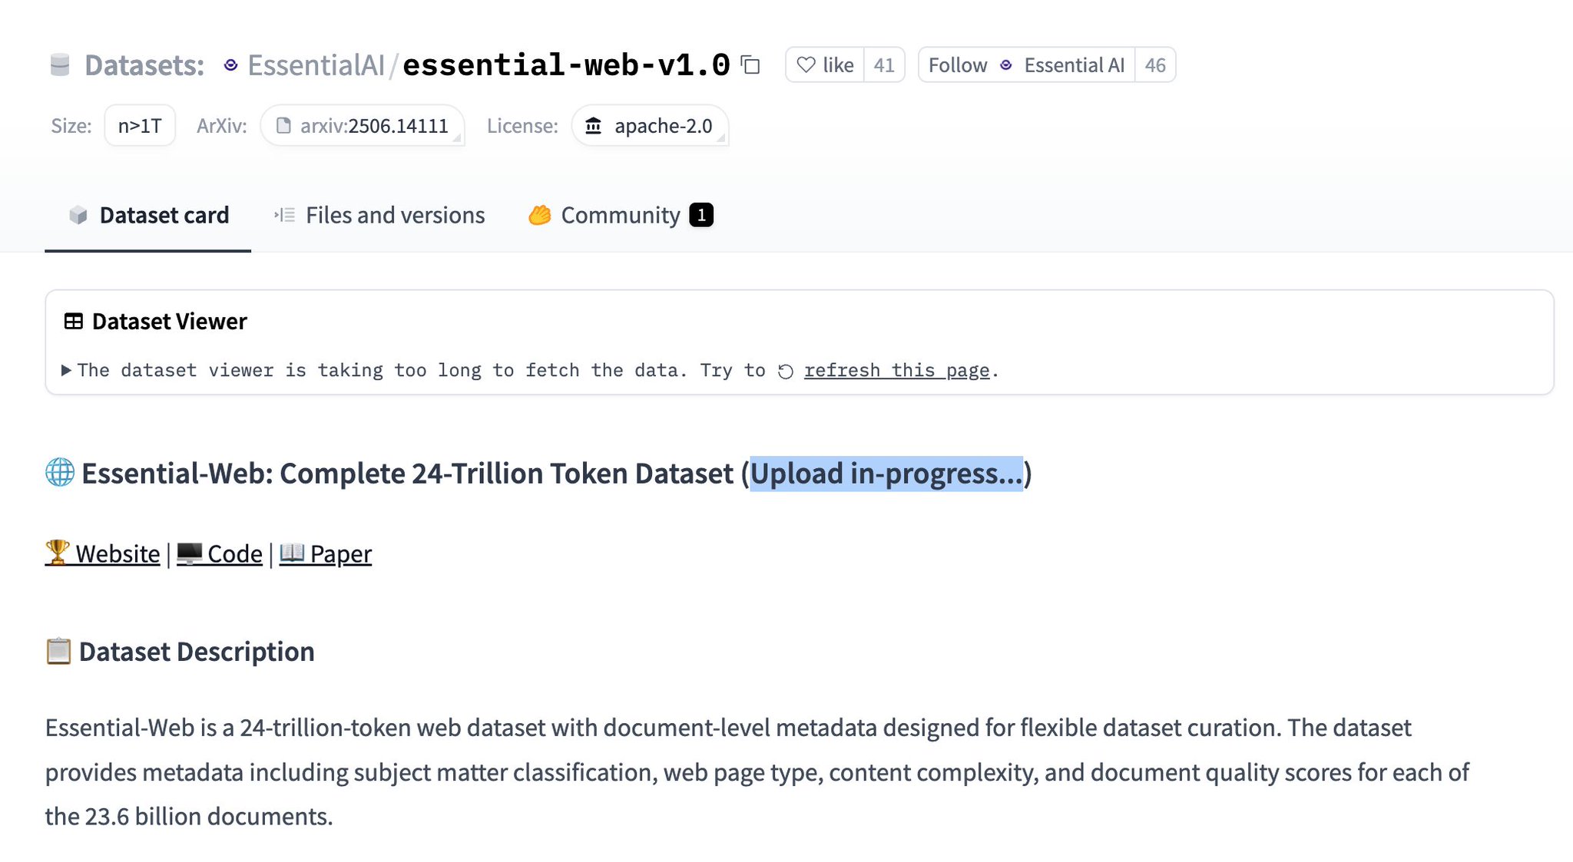Viewport: 1573px width, 862px height.
Task: Open the Paper link
Action: (326, 553)
